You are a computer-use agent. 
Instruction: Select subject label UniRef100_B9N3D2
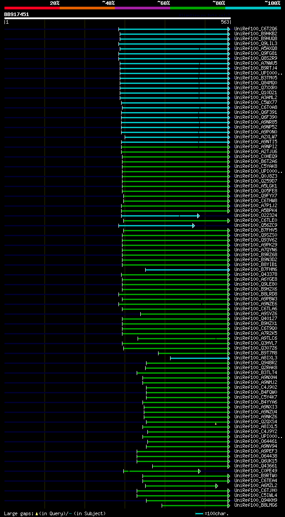click(x=256, y=260)
